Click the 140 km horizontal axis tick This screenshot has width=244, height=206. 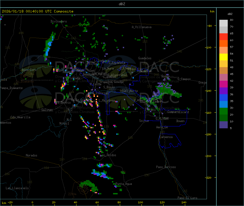(x=184, y=202)
